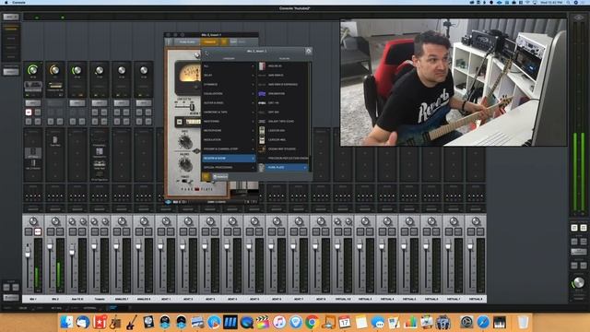The height and width of the screenshot is (332, 590).
Task: Select the highlighted Reverb & Room category
Action: click(x=229, y=159)
